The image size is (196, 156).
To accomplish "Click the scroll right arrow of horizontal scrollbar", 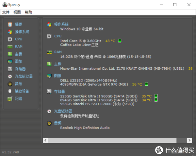I will click(x=189, y=140).
